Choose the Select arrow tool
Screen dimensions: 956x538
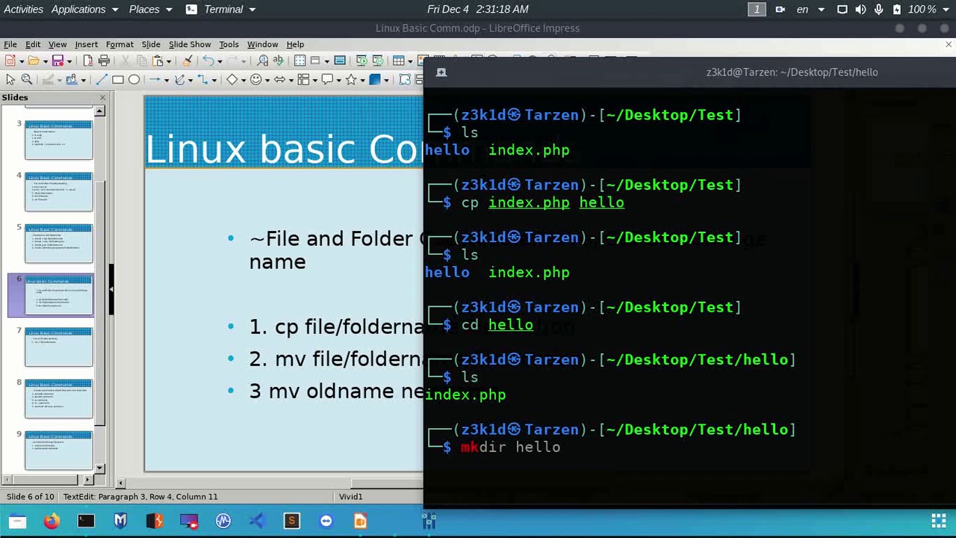pyautogui.click(x=10, y=79)
